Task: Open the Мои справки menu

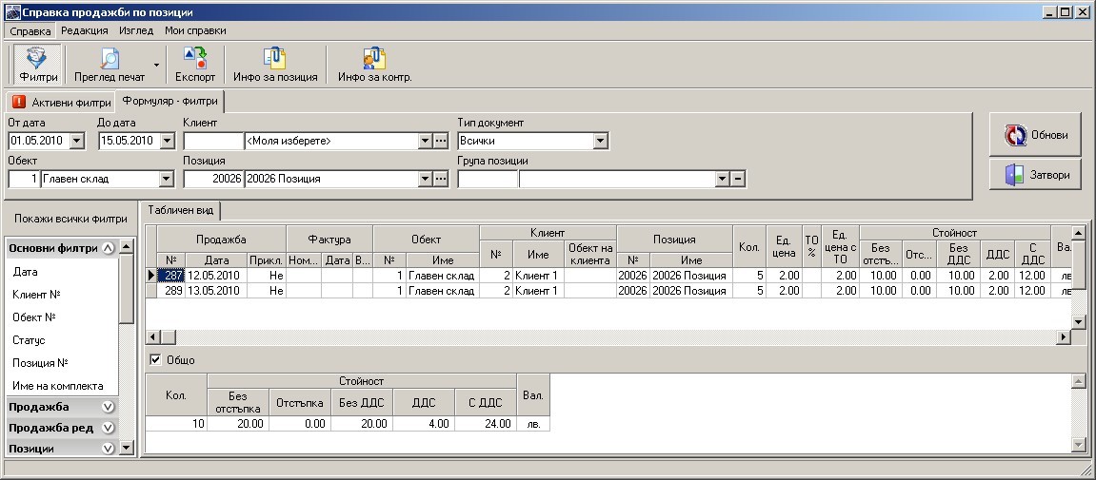Action: 195,30
